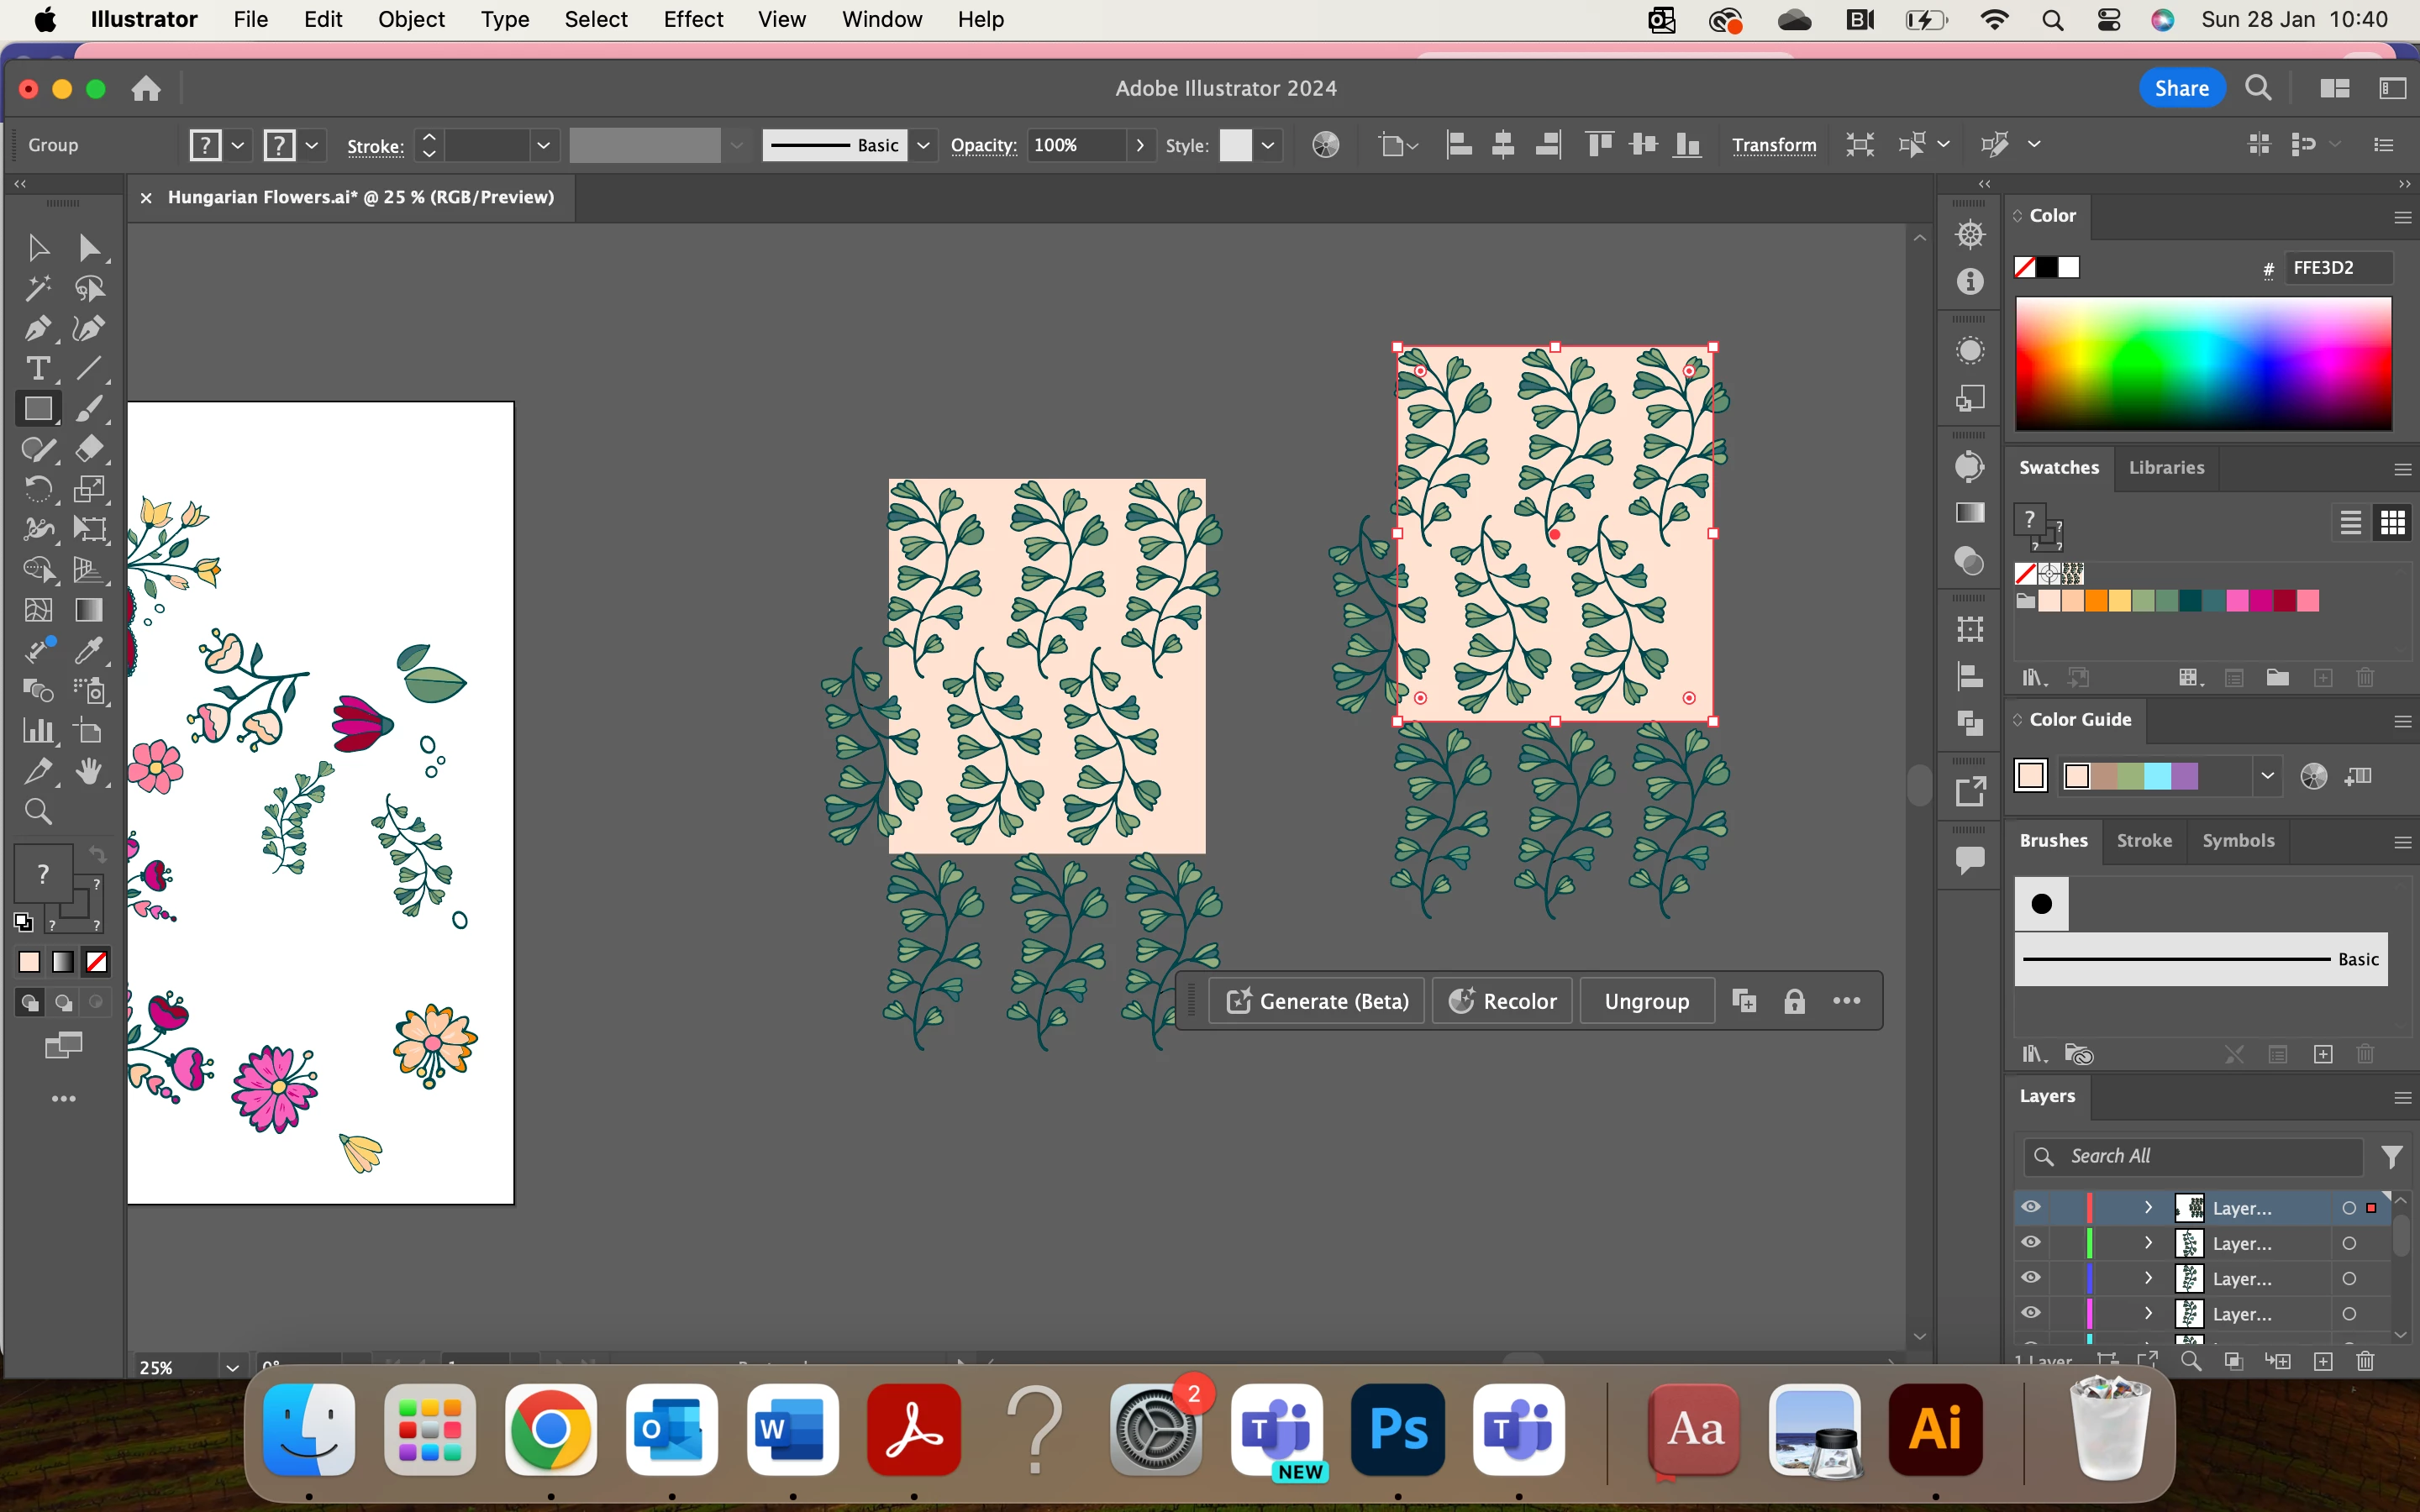Open the Opacity dropdown arrow
This screenshot has height=1512, width=2420.
1140,146
